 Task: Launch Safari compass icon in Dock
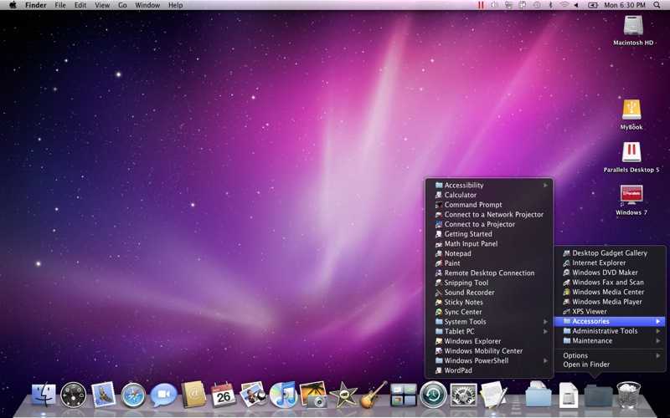(133, 395)
